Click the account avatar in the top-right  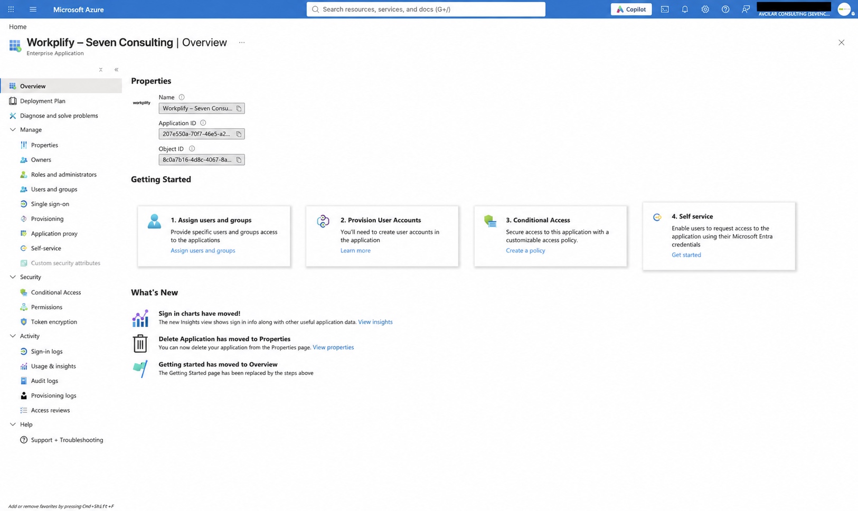coord(844,10)
